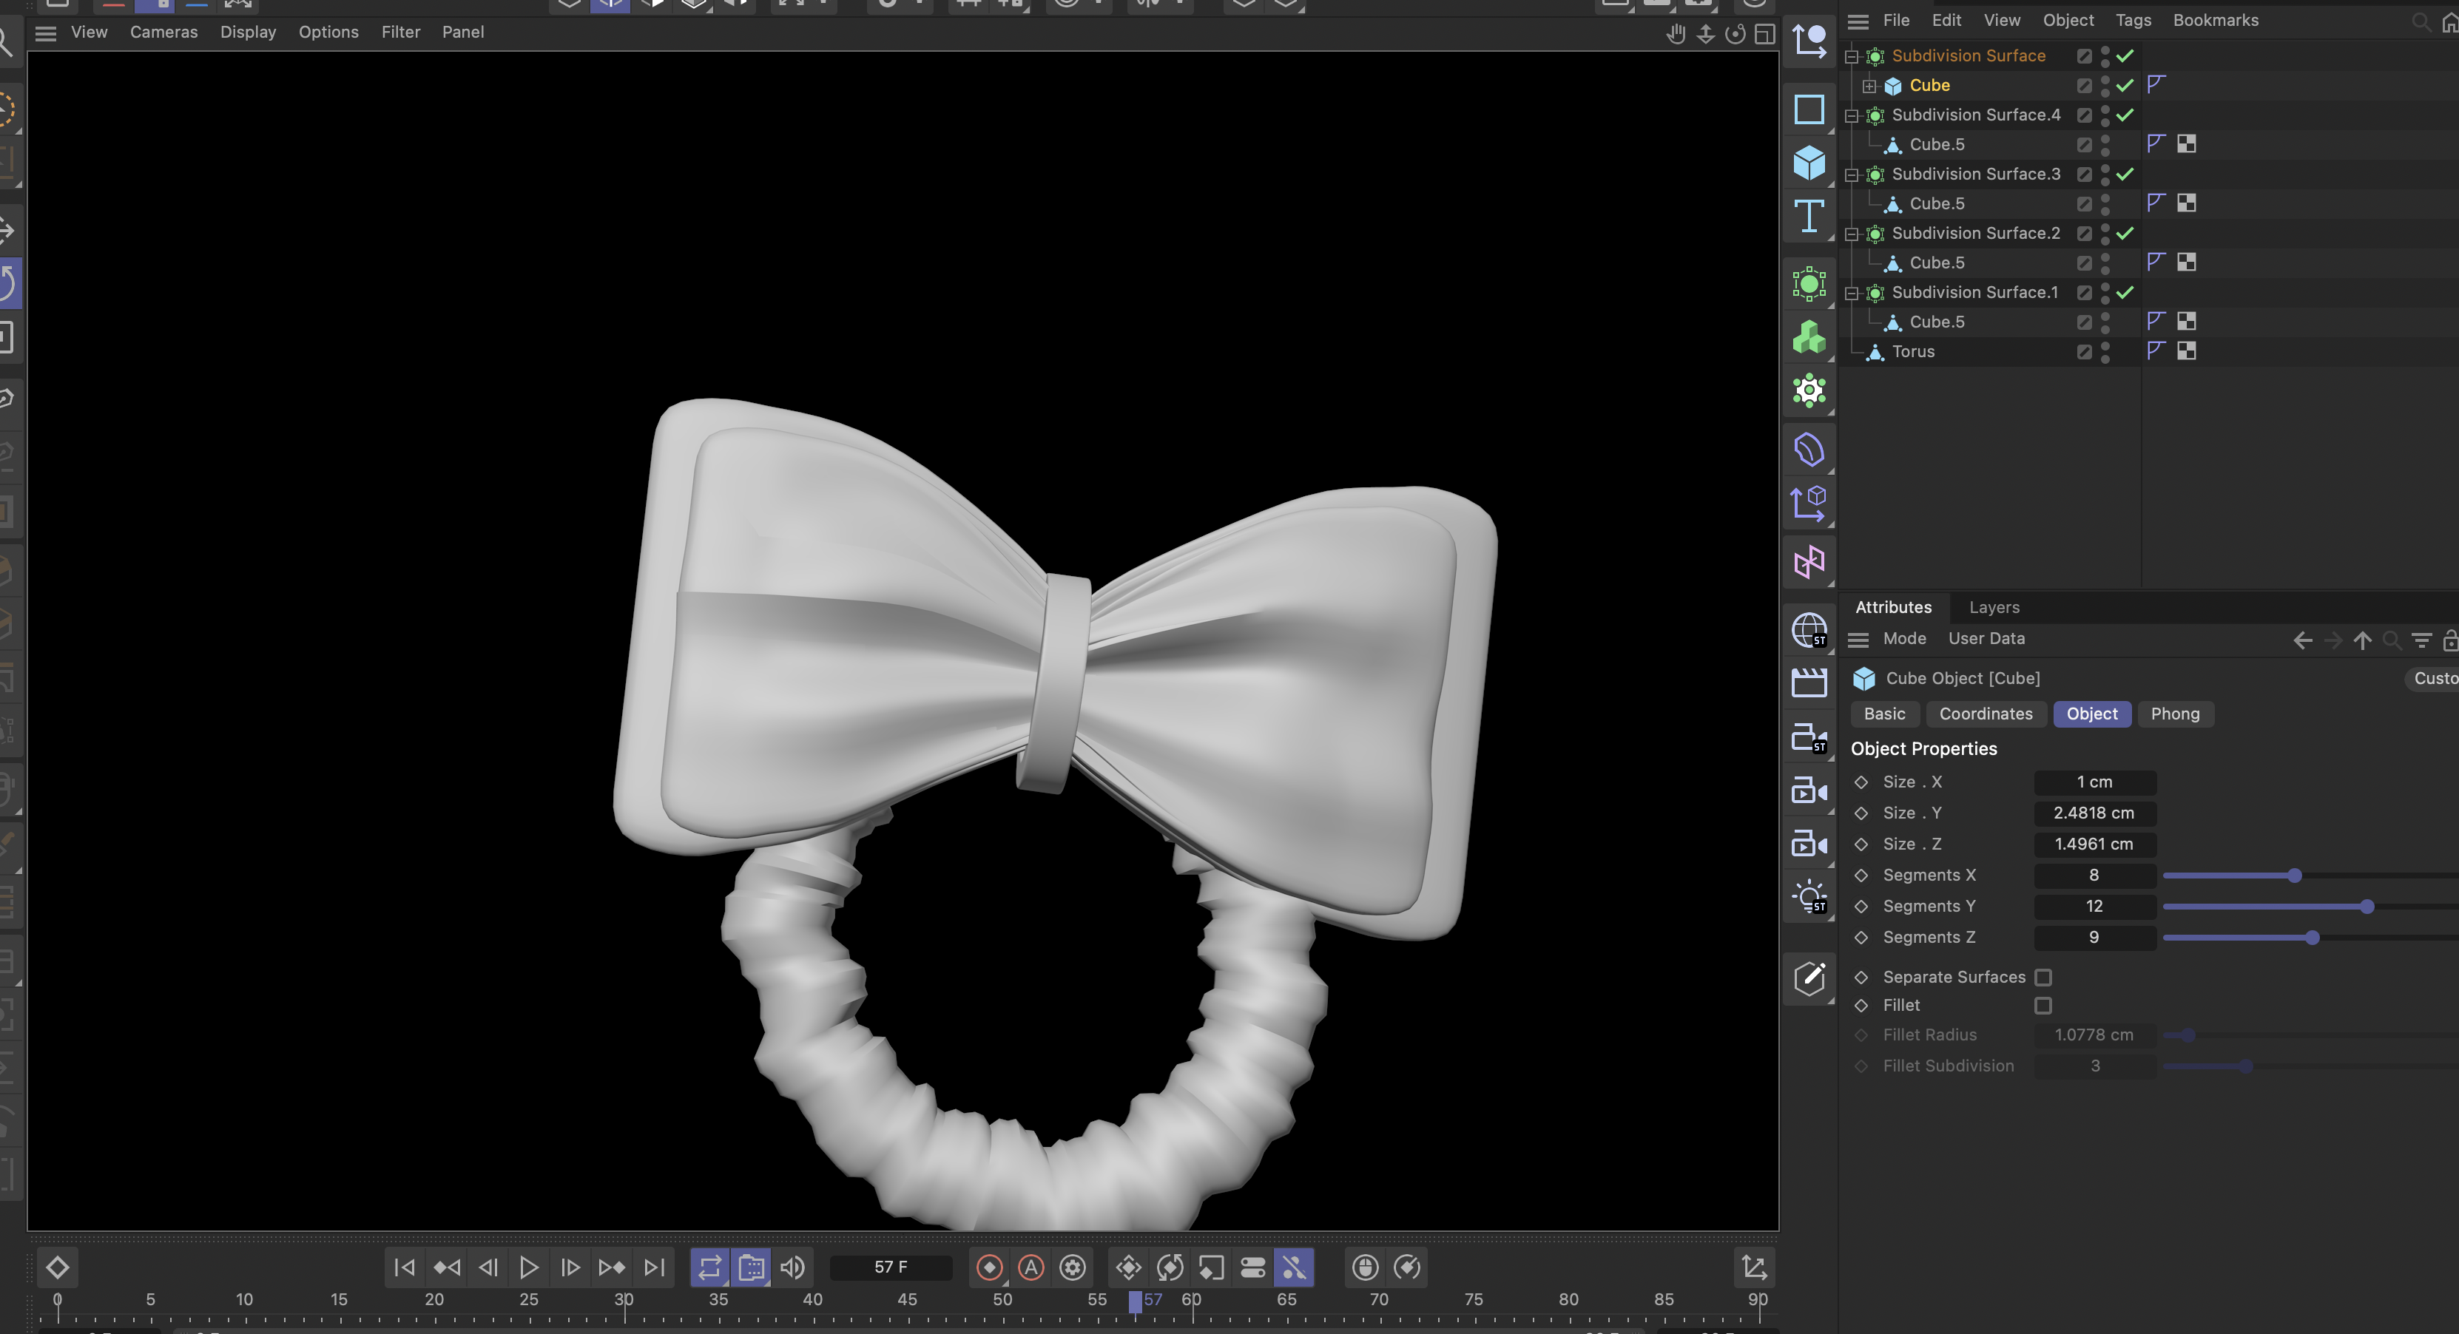Expand the Cube object under Subdivision Surface
This screenshot has height=1334, width=2459.
[x=1869, y=85]
